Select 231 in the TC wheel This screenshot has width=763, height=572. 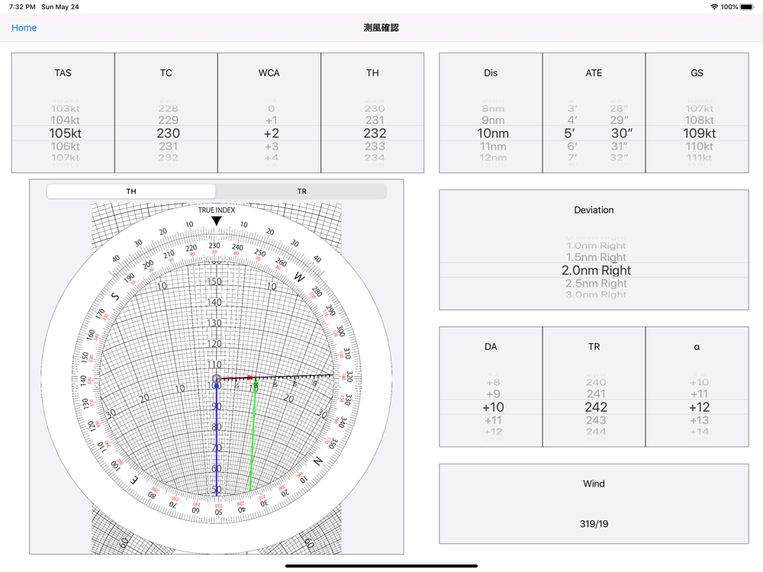point(168,146)
